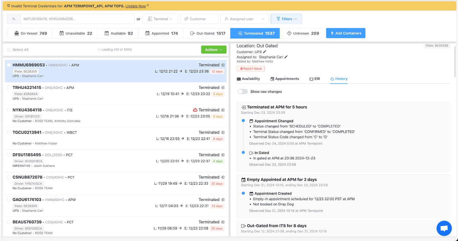This screenshot has width=458, height=241.
Task: Filter by On Vessel 749 status
Action: coord(30,33)
